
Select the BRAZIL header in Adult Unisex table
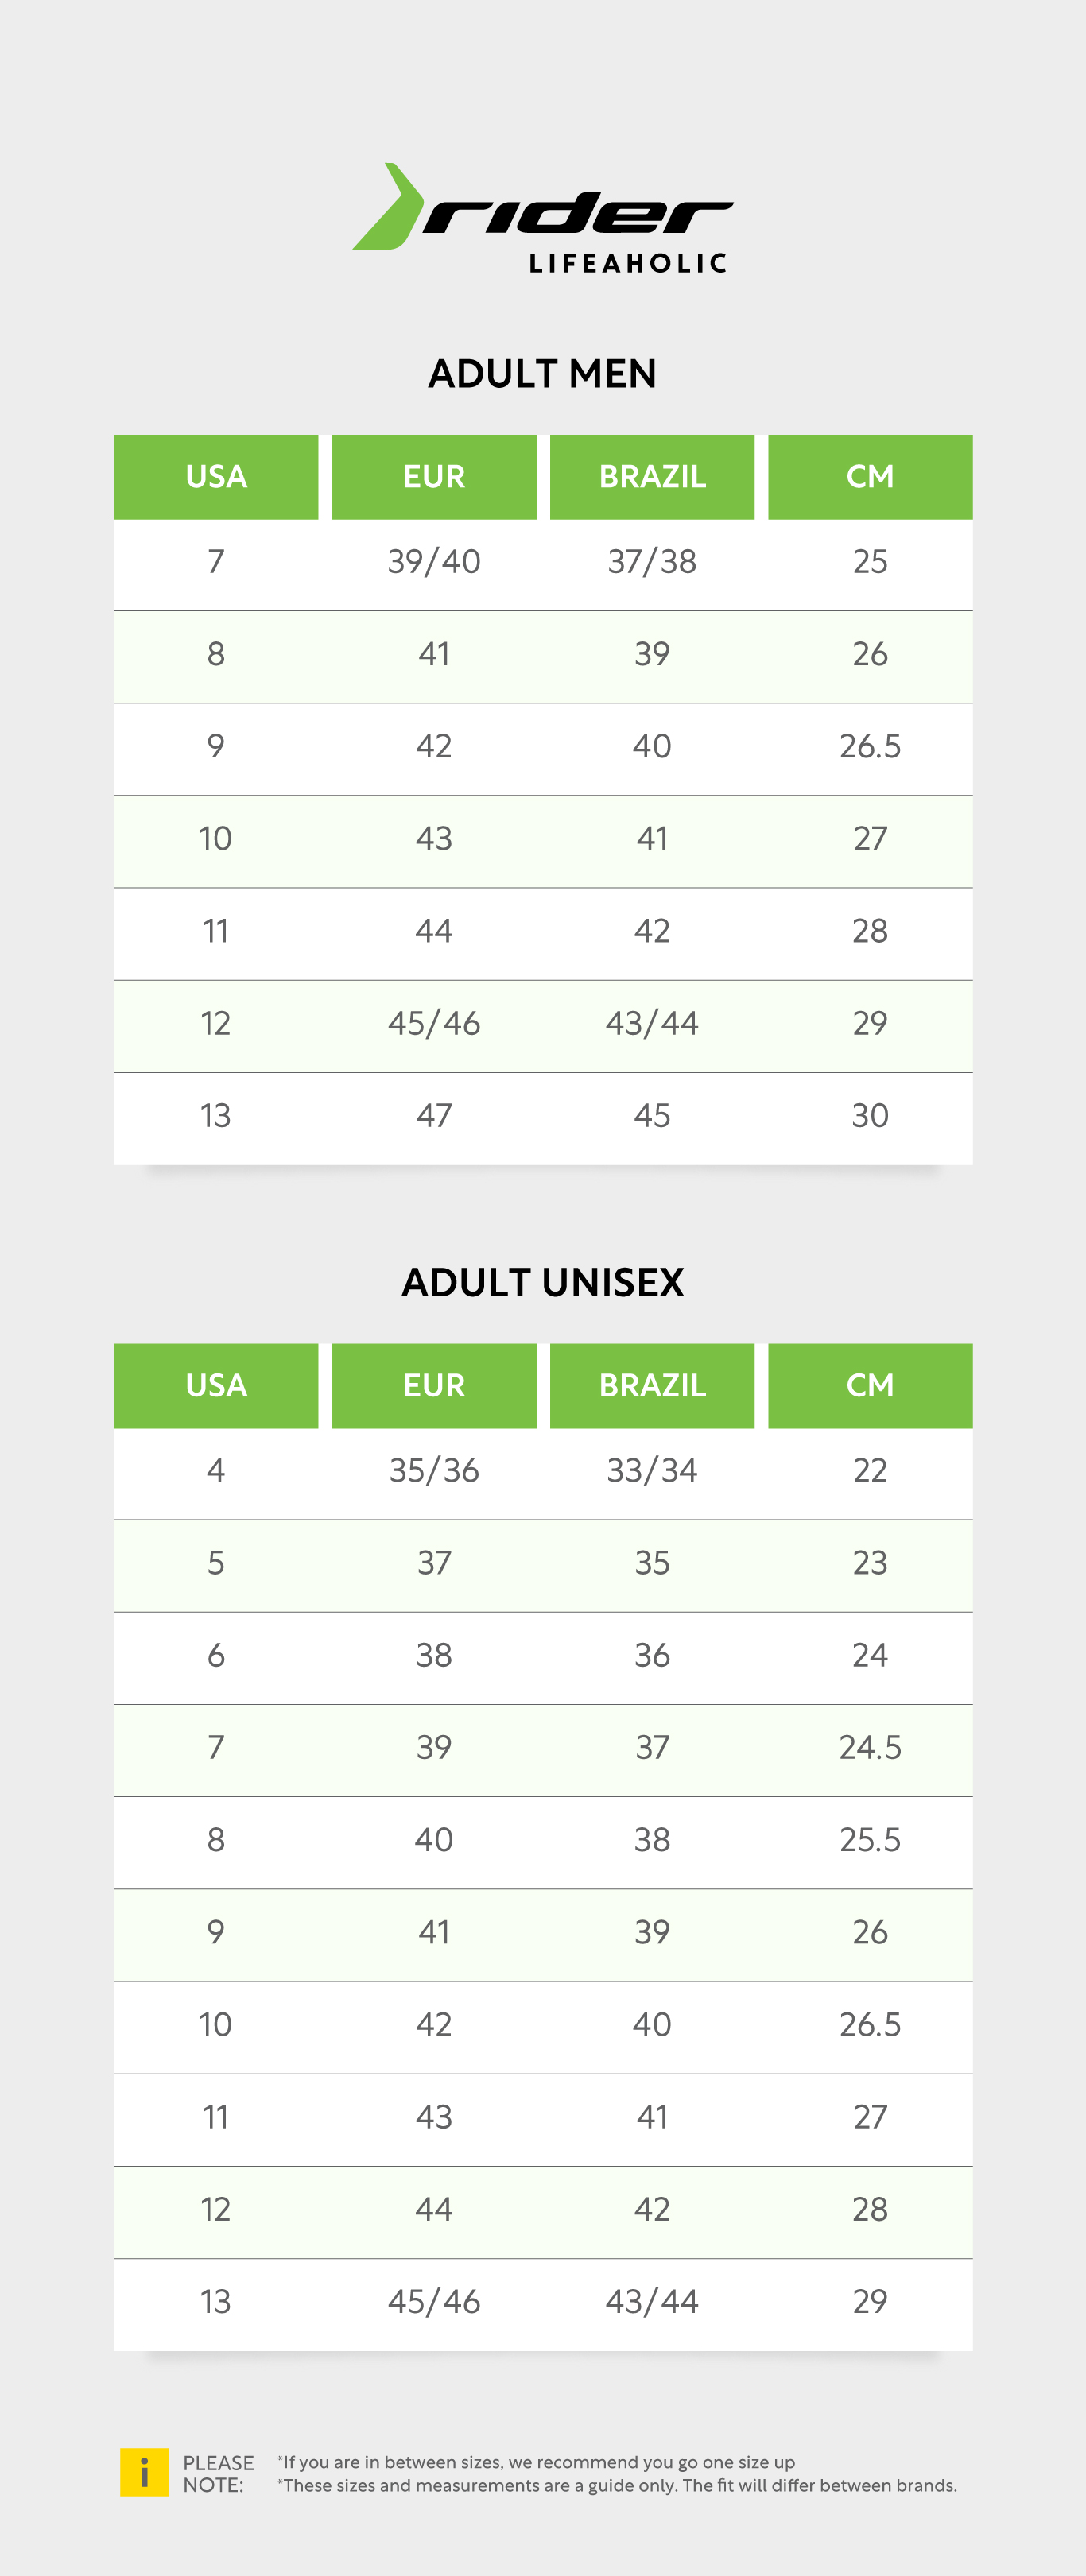click(652, 1386)
